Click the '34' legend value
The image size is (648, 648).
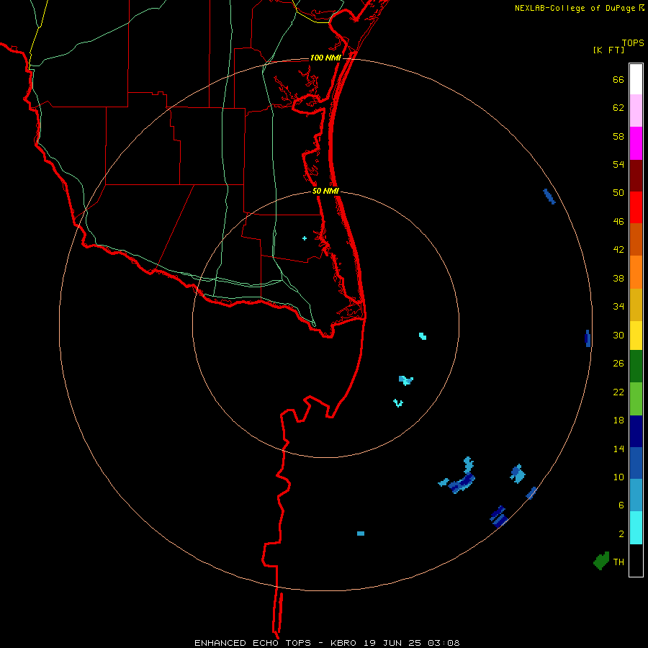pyautogui.click(x=618, y=307)
